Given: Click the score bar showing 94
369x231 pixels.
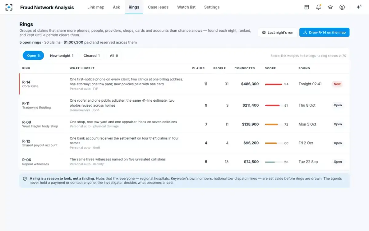Looking at the screenshot, I should click(x=273, y=84).
